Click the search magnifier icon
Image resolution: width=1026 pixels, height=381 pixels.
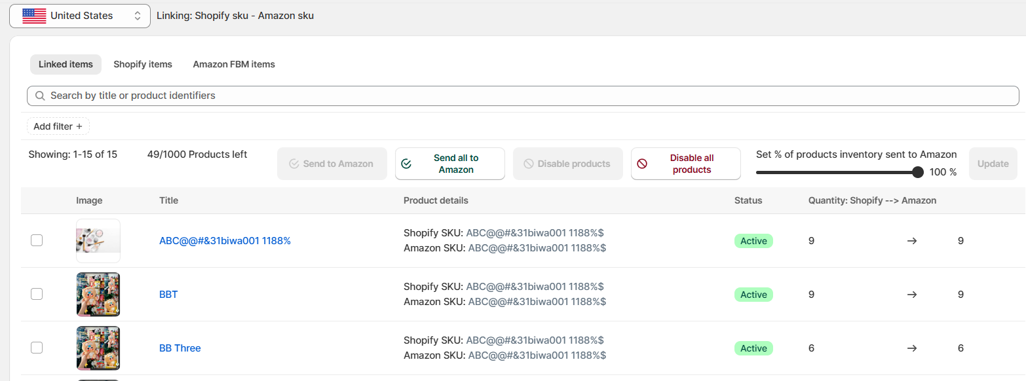[x=40, y=96]
